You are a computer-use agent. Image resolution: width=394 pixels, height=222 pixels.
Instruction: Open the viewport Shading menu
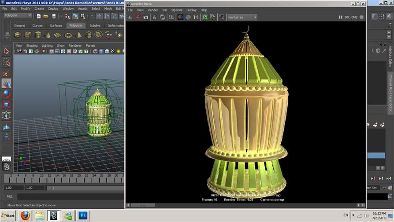tap(32, 45)
